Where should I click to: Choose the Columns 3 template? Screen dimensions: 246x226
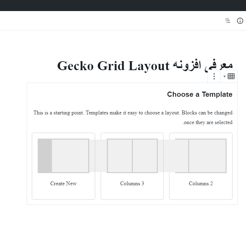coord(132,166)
